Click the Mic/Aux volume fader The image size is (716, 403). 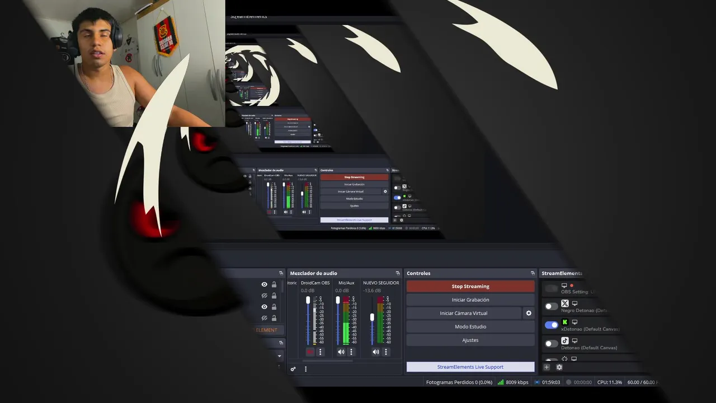coord(337,301)
